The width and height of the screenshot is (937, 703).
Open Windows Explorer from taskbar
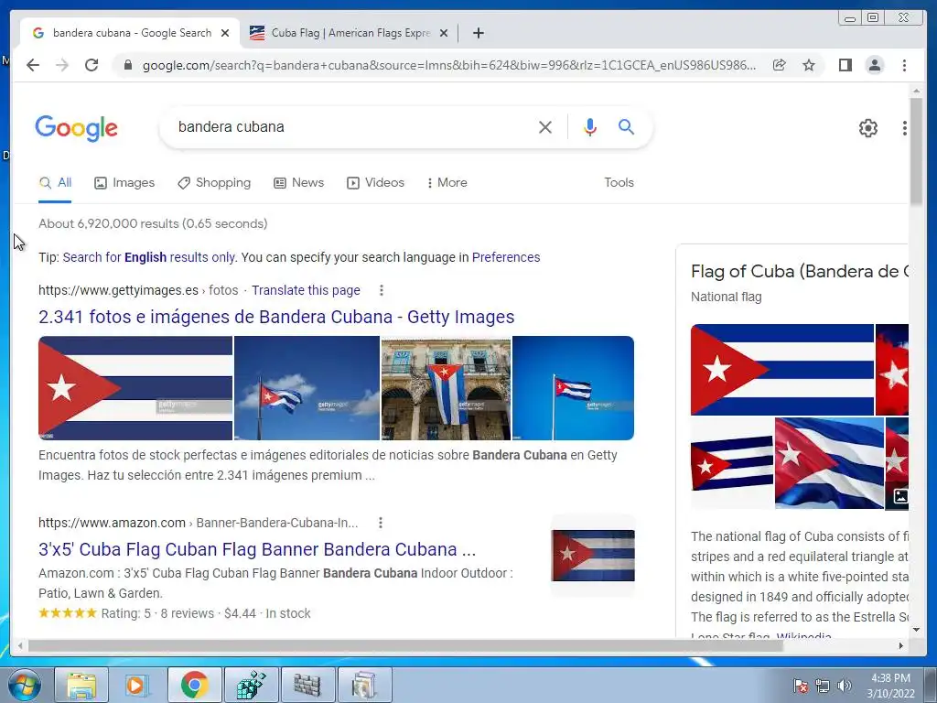pos(81,685)
